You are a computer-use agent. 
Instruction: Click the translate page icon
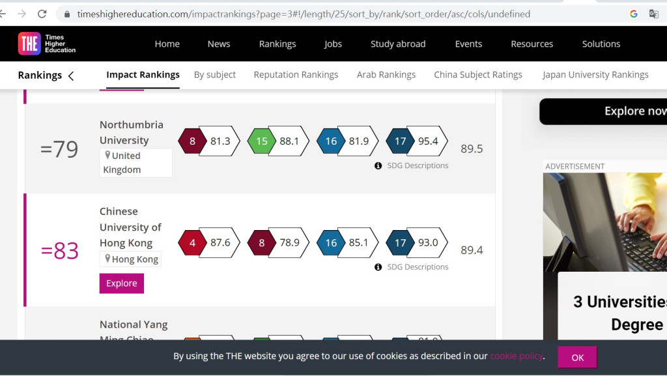[653, 14]
